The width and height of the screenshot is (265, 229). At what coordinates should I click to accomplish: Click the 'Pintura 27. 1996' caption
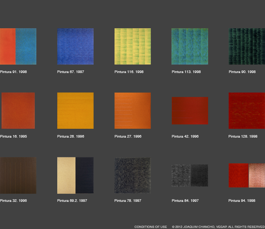[x=128, y=137]
